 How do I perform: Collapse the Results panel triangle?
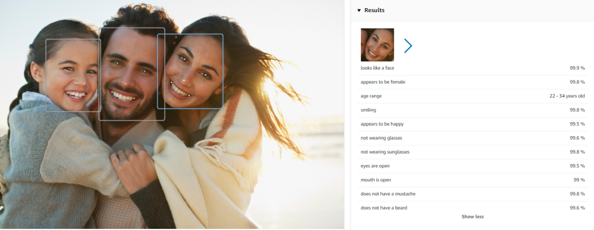click(359, 10)
